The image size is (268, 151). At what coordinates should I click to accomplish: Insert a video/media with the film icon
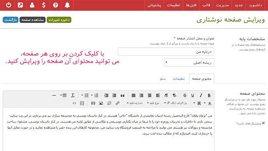tap(93, 103)
